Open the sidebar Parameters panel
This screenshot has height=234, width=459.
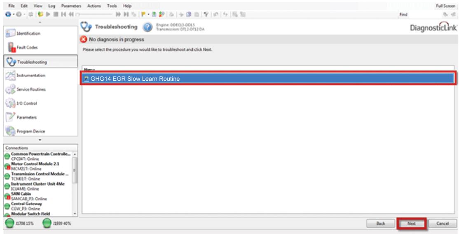click(40, 117)
